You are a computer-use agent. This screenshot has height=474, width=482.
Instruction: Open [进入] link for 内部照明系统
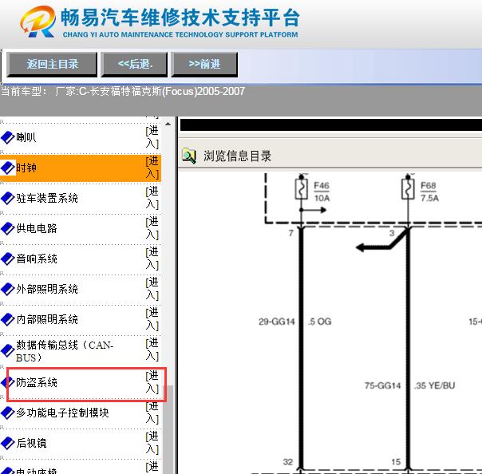click(152, 318)
